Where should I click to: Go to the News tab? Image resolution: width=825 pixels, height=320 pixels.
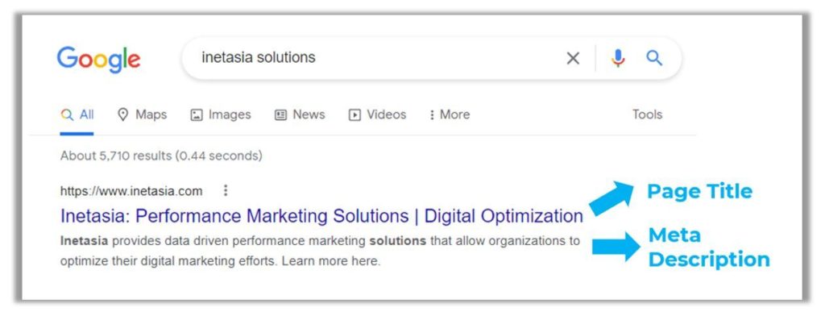[300, 114]
